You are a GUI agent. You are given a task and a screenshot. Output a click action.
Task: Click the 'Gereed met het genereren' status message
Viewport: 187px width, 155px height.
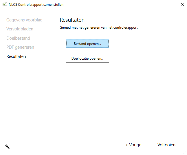coord(99,28)
